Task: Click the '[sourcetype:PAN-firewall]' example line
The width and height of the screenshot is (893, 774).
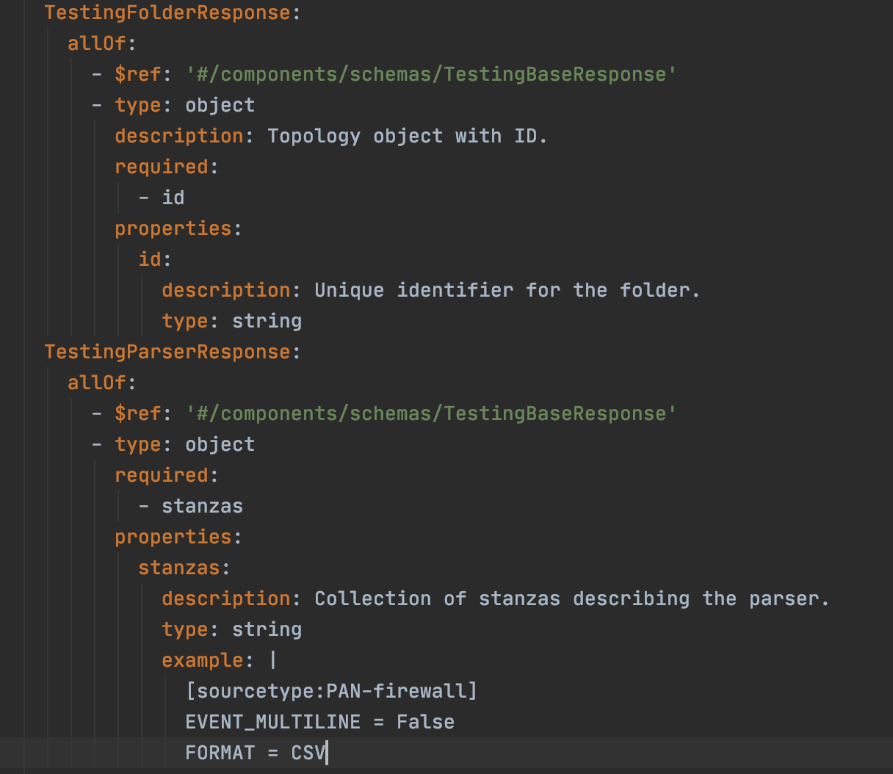Action: 330,690
